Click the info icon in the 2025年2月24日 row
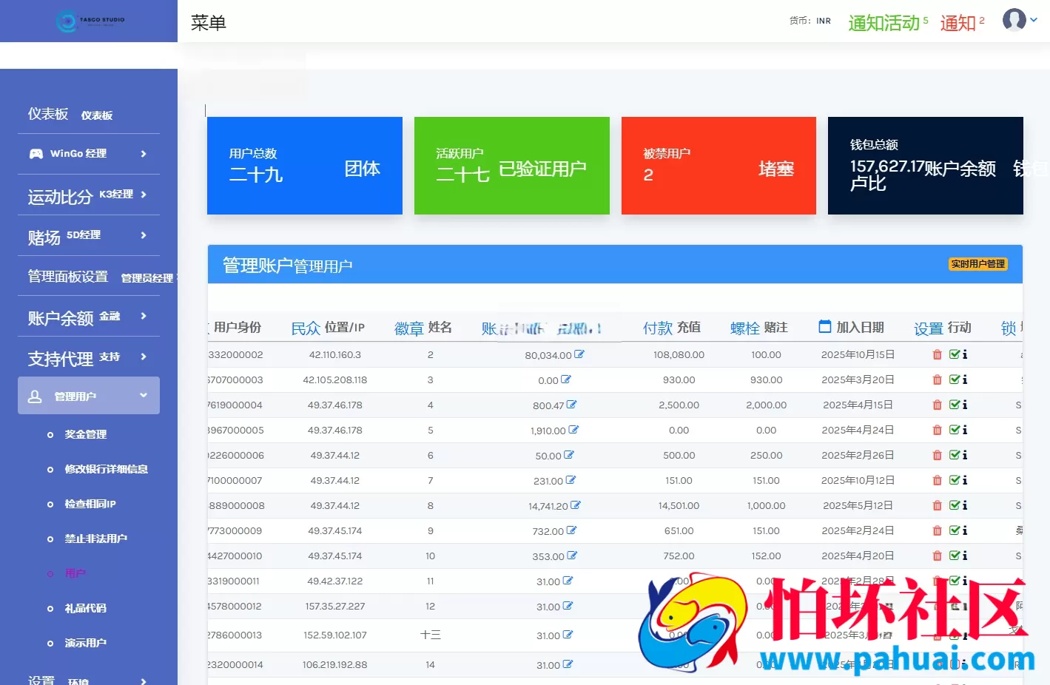1050x685 pixels. coord(965,531)
